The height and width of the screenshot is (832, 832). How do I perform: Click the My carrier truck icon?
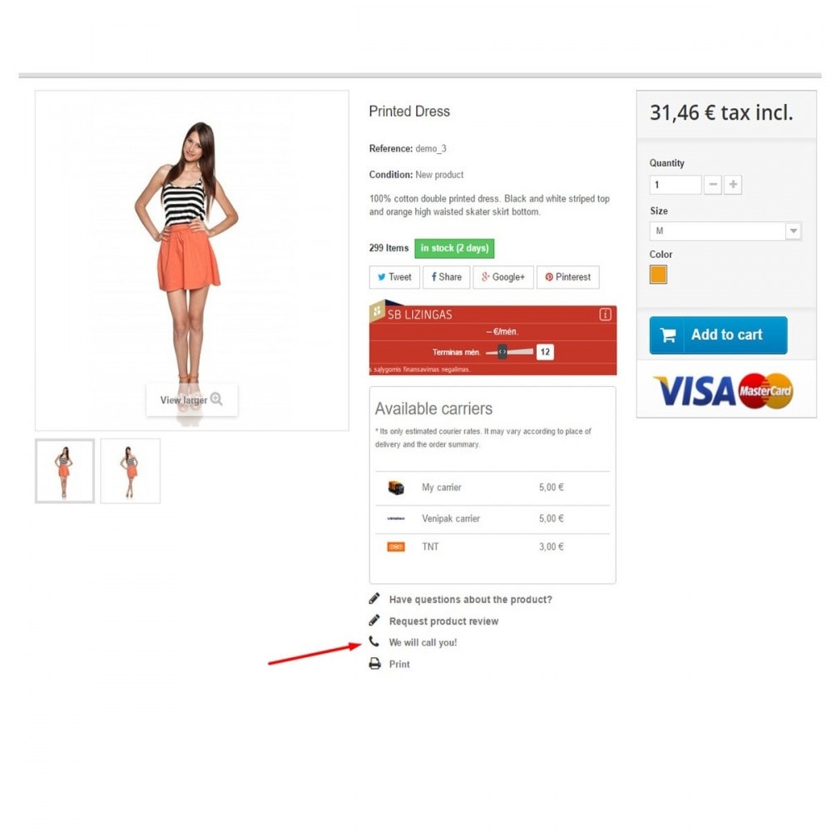click(396, 487)
